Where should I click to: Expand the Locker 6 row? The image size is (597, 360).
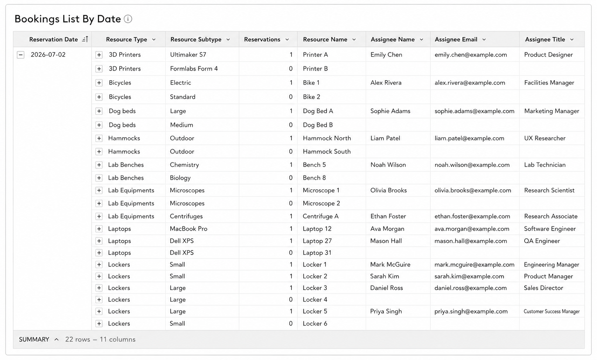[x=99, y=324]
